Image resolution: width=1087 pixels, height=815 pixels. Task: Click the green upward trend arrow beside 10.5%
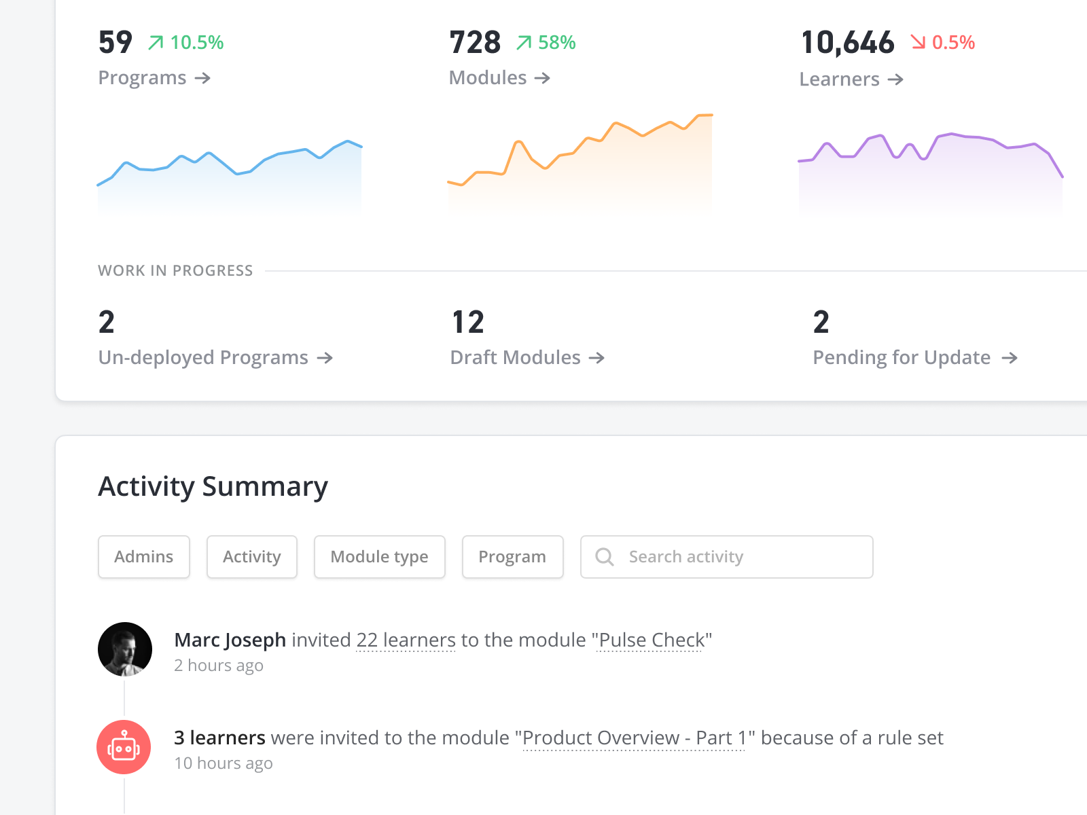pos(155,42)
